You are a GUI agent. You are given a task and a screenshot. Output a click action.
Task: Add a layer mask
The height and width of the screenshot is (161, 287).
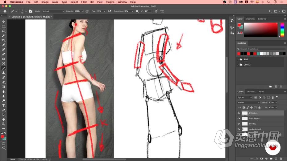[262, 159]
